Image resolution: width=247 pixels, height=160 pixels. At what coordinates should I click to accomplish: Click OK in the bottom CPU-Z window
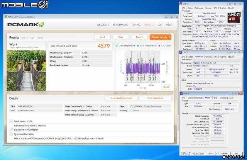237,153
